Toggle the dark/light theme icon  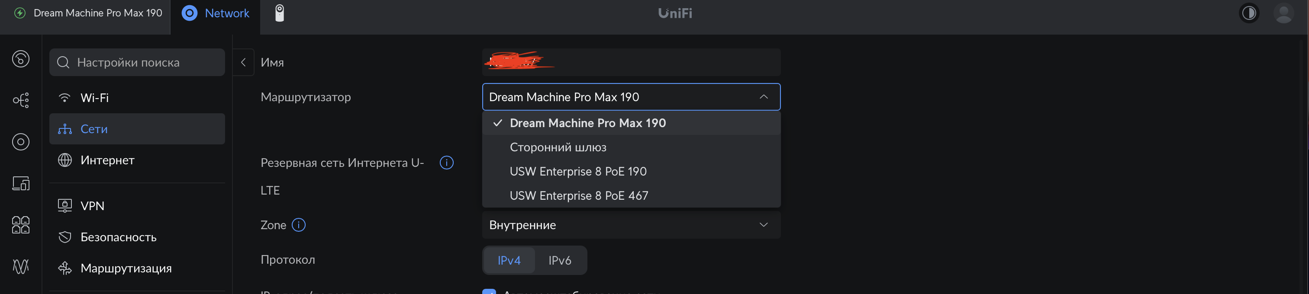pyautogui.click(x=1248, y=13)
